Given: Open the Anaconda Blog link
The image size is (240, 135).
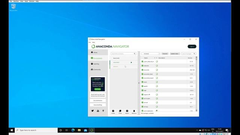Looking at the screenshot, I should (98, 105).
